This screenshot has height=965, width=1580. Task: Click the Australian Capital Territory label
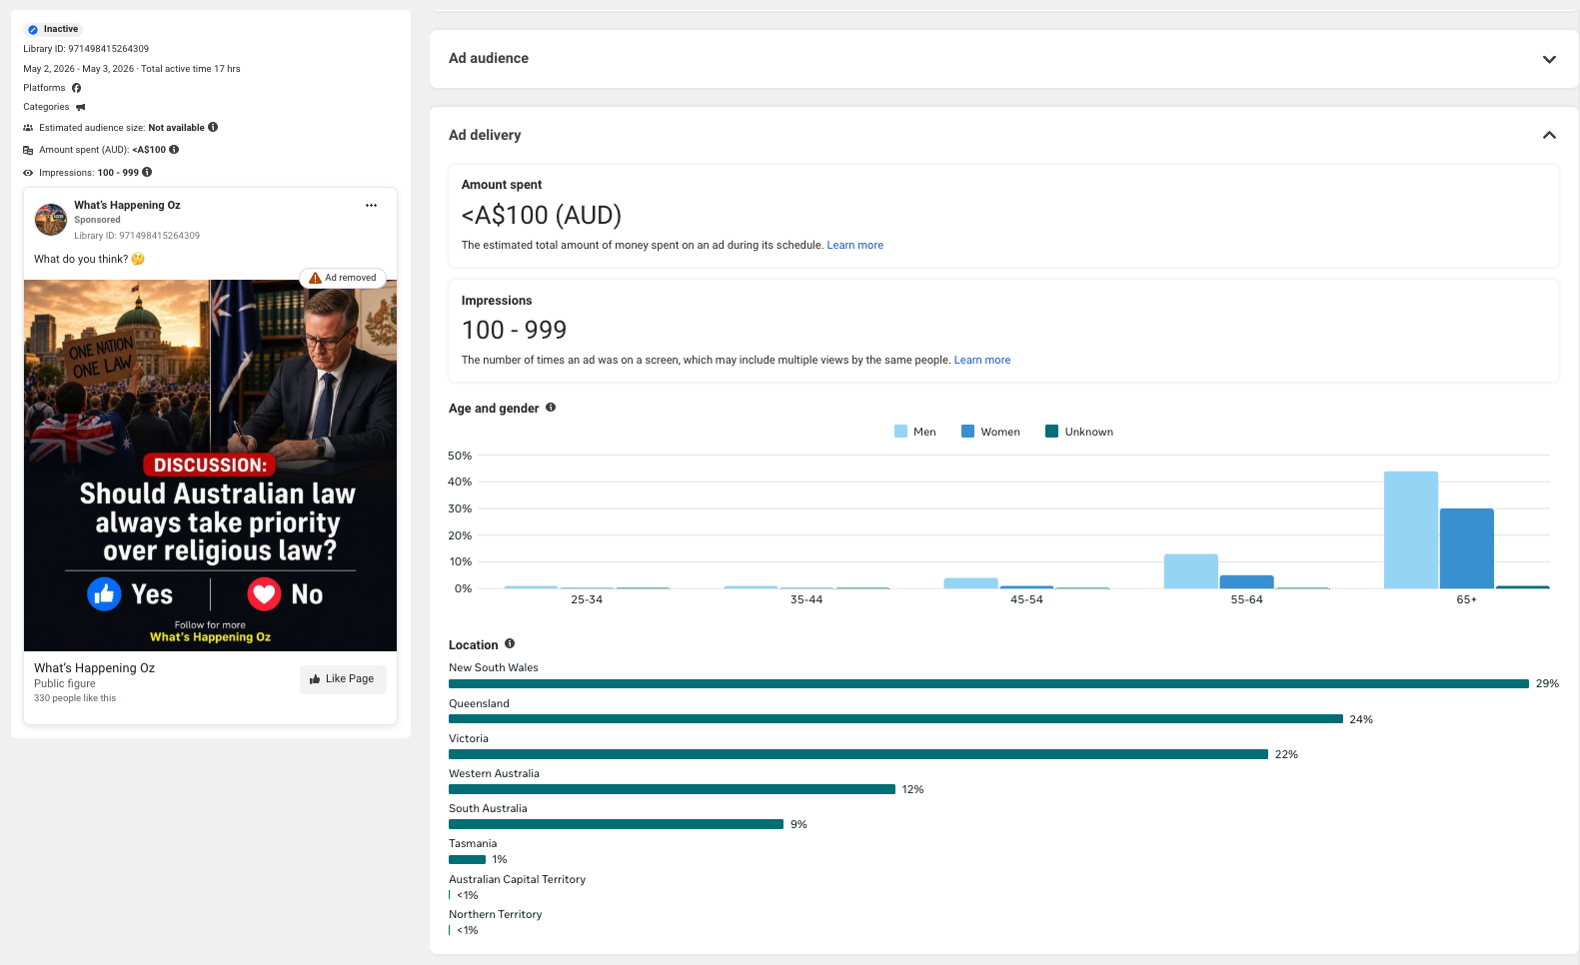tap(517, 879)
